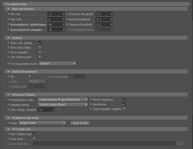The image size is (193, 149).
Task: Click the keyframe dot next to Mixed resolution
Action: click(91, 99)
